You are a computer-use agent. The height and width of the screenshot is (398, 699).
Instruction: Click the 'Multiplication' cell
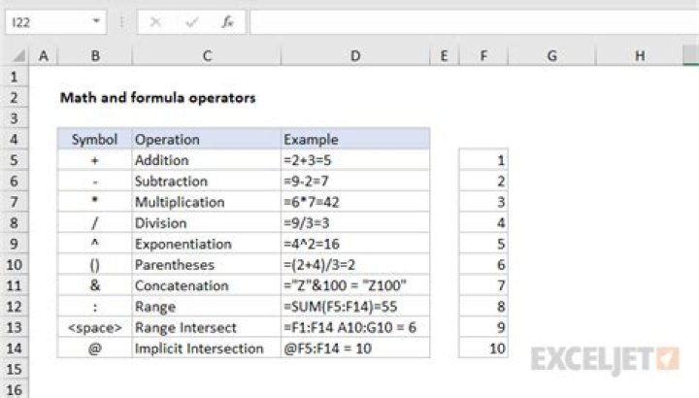coord(207,202)
